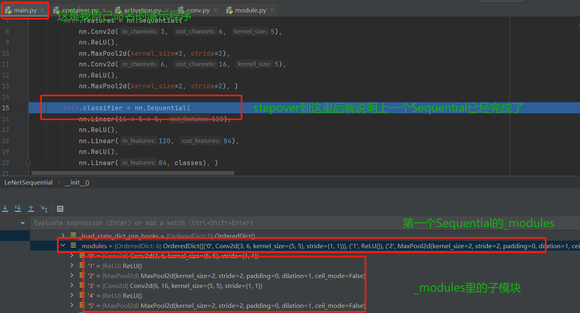
Task: Click line number 11 in gutter
Action: point(5,64)
